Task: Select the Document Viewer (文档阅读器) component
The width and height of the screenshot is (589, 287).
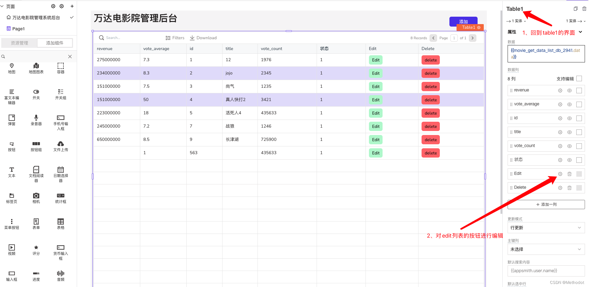Action: (36, 174)
